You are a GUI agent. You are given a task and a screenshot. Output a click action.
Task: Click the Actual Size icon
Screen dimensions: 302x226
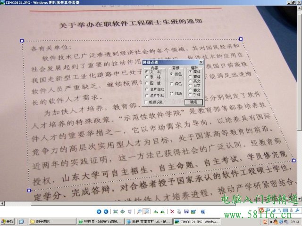point(123,212)
